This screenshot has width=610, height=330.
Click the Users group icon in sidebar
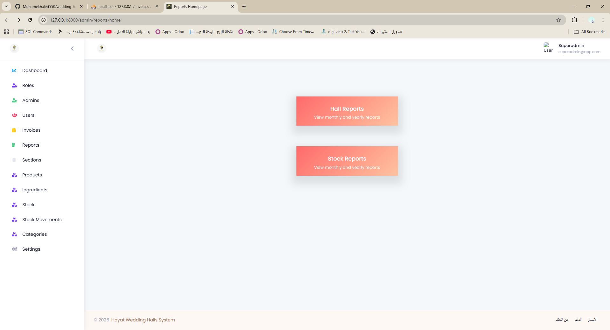click(14, 115)
